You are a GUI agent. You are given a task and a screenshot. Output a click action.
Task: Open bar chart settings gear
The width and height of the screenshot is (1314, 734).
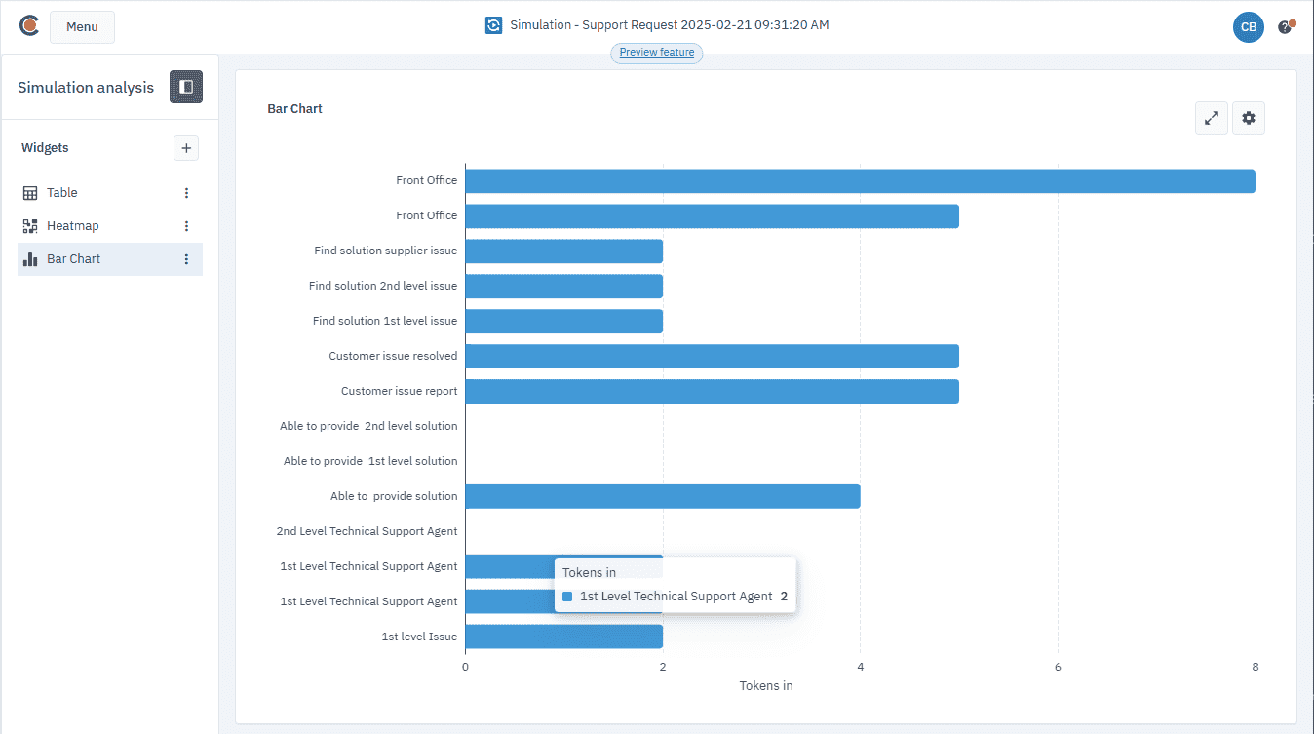coord(1249,118)
